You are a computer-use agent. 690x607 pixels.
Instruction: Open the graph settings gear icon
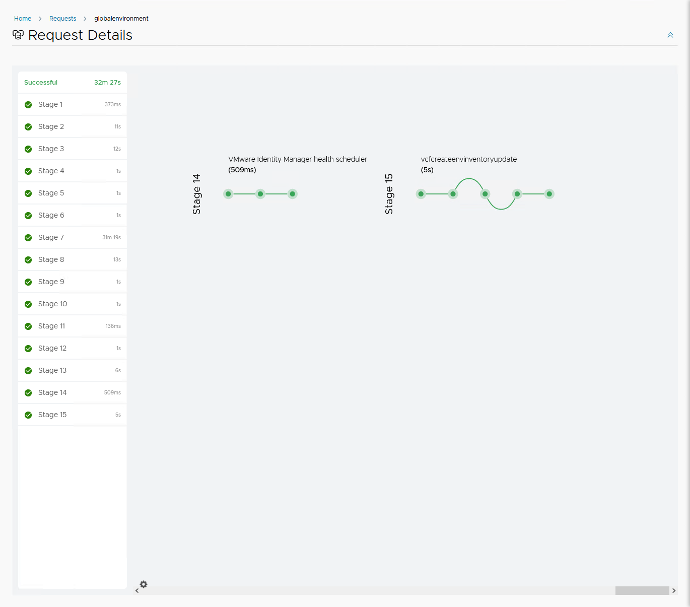pyautogui.click(x=144, y=584)
